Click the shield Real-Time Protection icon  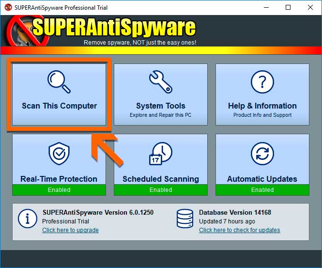[59, 153]
